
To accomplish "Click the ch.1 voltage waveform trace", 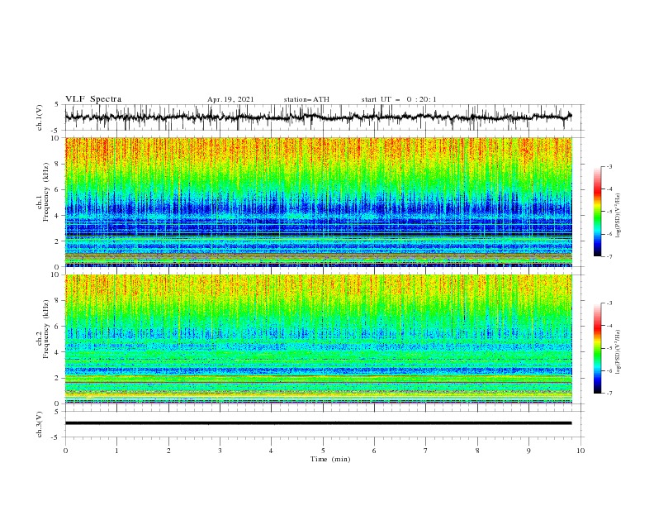I will (x=318, y=117).
